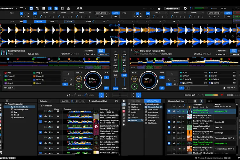This screenshot has height=160, width=240.
Task: Select Collection Radar in tree
Action: pos(20,107)
